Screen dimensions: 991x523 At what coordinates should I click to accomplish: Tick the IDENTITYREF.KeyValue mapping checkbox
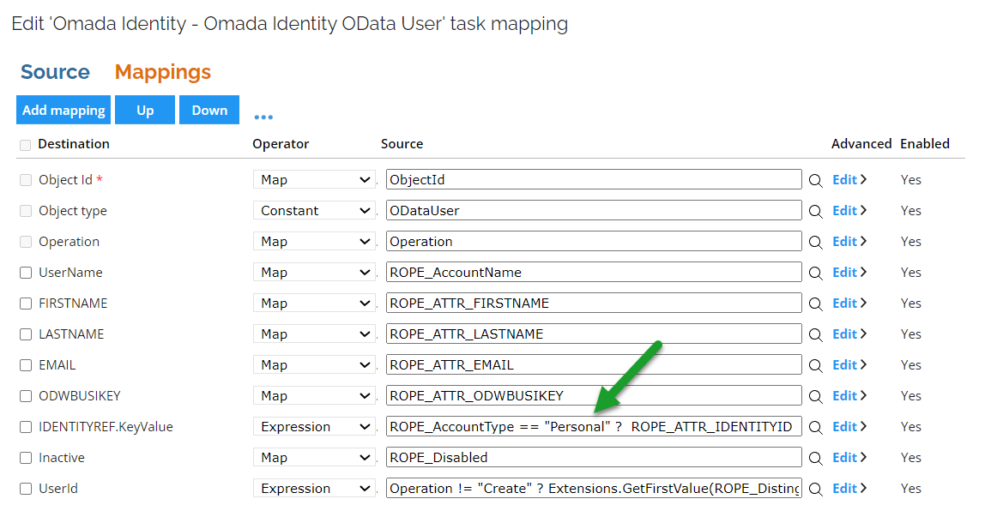[25, 427]
